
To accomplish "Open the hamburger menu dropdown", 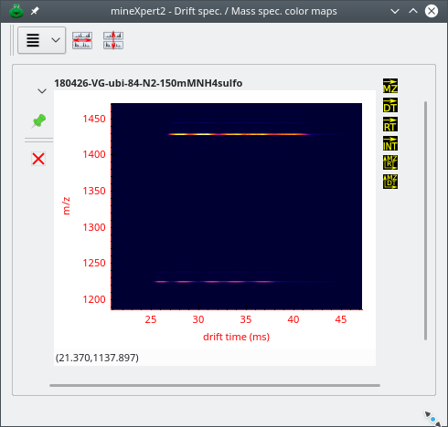I will pos(33,40).
